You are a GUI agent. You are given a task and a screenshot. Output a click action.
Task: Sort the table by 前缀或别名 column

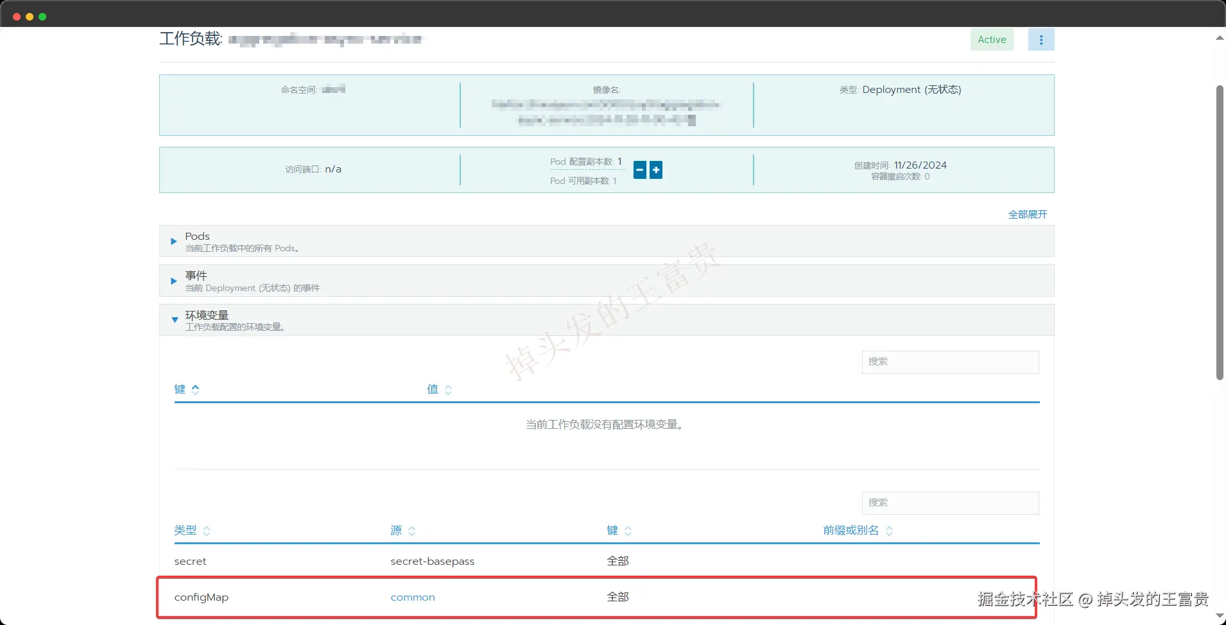[858, 530]
